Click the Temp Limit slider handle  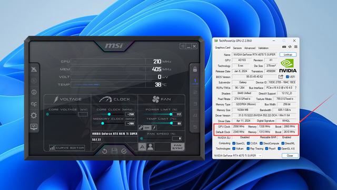pos(171,123)
